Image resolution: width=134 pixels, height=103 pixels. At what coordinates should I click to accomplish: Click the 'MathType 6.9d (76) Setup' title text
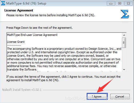pos(26,3)
